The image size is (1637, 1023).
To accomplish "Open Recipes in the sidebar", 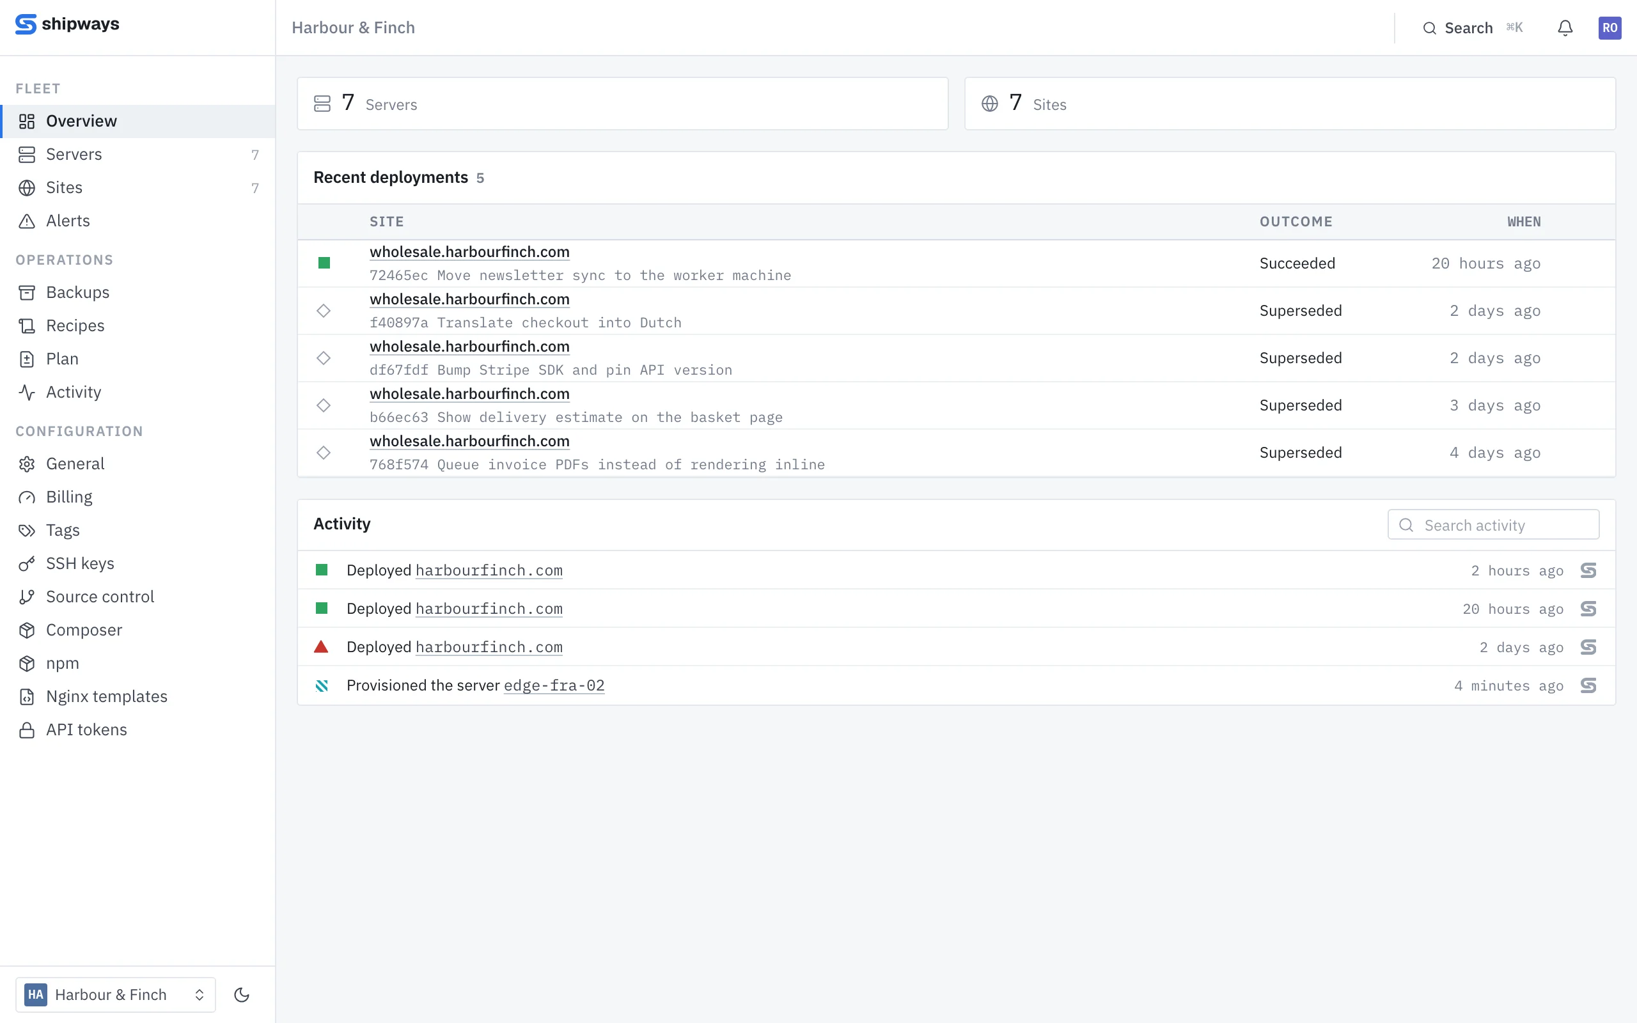I will click(137, 325).
